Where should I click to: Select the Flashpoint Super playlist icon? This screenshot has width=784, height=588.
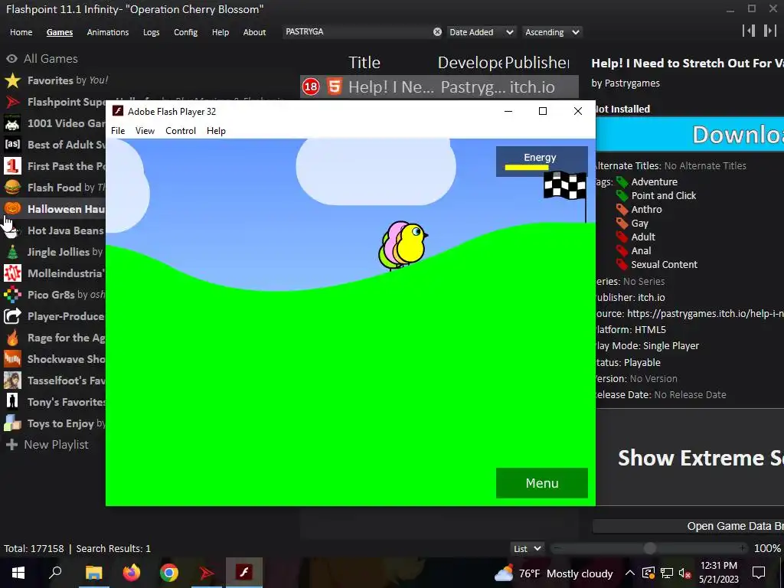pos(12,102)
